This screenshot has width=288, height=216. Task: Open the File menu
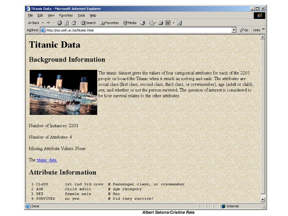[30, 15]
